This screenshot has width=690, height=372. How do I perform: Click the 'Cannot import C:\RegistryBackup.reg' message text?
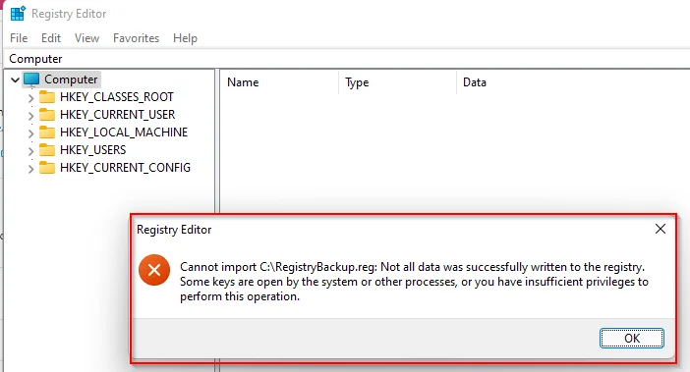(x=414, y=282)
